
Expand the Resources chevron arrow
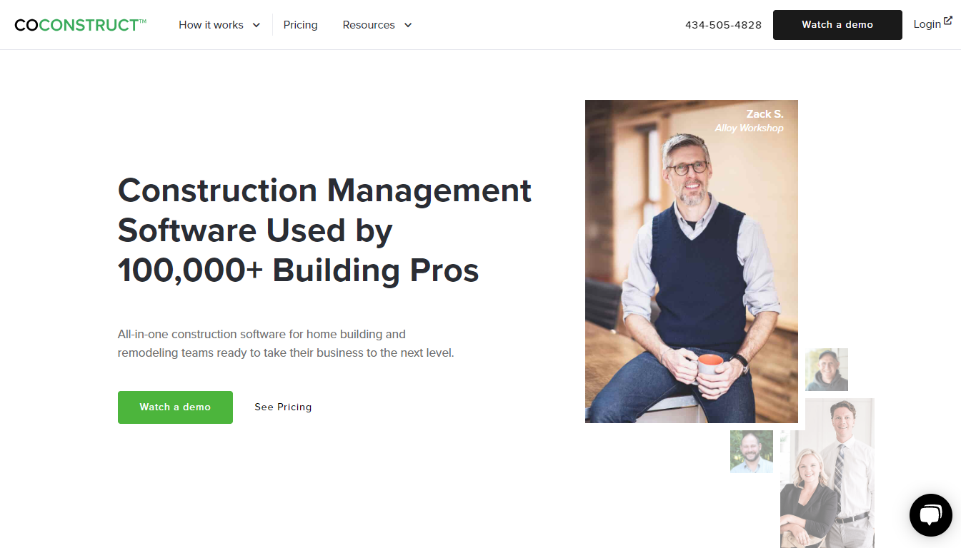(408, 25)
